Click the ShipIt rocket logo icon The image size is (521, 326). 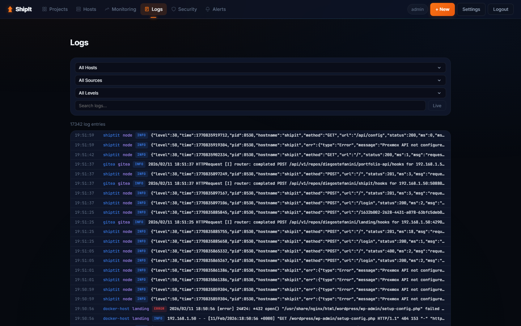[10, 9]
